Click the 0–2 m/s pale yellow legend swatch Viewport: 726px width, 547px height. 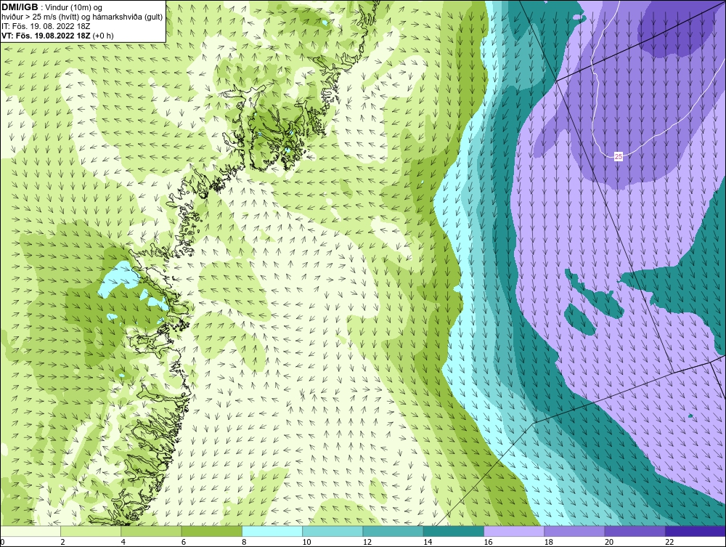tap(30, 531)
